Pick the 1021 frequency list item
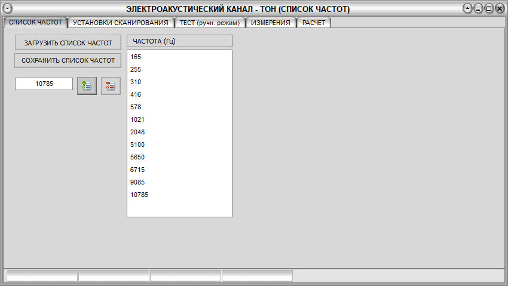Screen dimensions: 508x286 137,119
